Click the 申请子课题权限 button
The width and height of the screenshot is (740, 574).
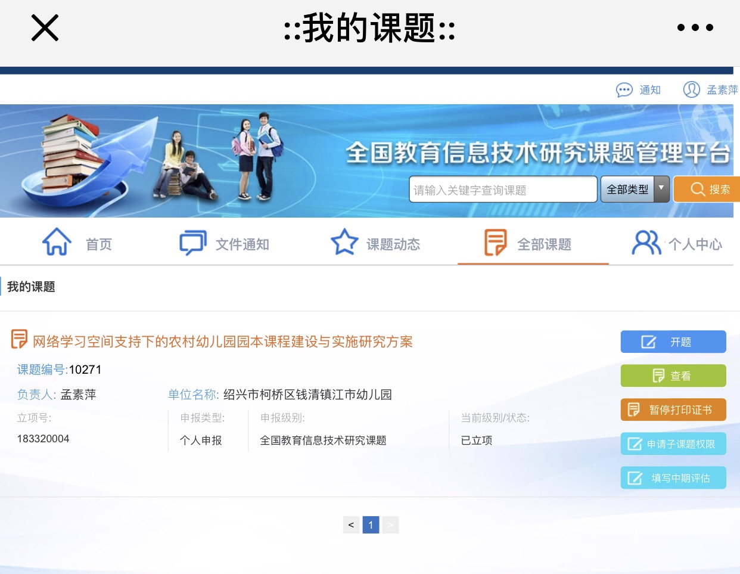click(673, 443)
